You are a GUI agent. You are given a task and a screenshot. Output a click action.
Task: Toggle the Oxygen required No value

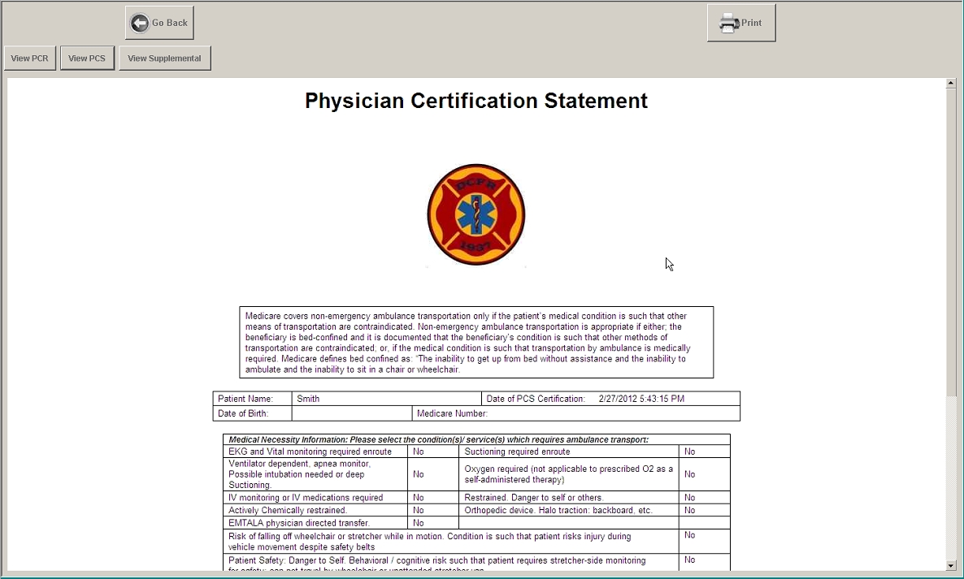[689, 474]
